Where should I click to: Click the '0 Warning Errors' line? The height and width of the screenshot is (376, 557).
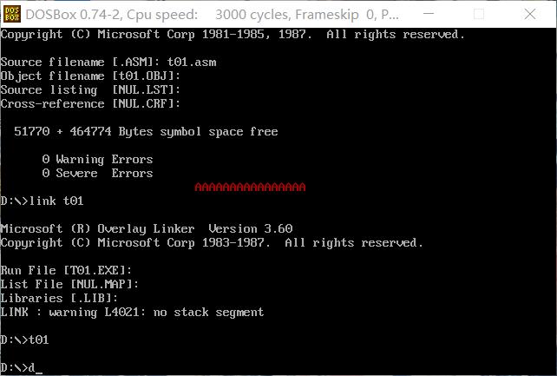pyautogui.click(x=97, y=160)
